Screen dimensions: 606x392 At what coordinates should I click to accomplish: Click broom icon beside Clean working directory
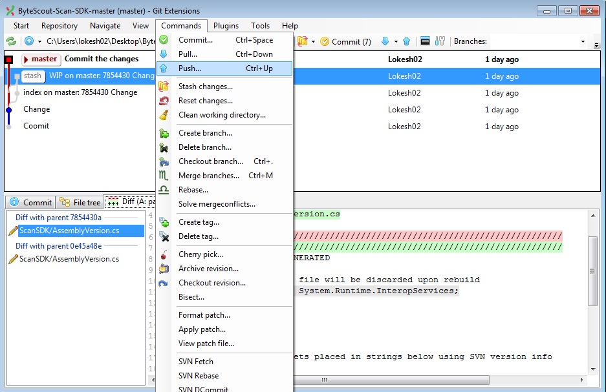(164, 115)
